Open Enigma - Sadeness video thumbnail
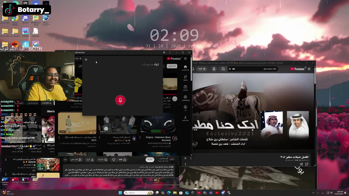Viewport: 349px width, 196px height. tap(158, 124)
